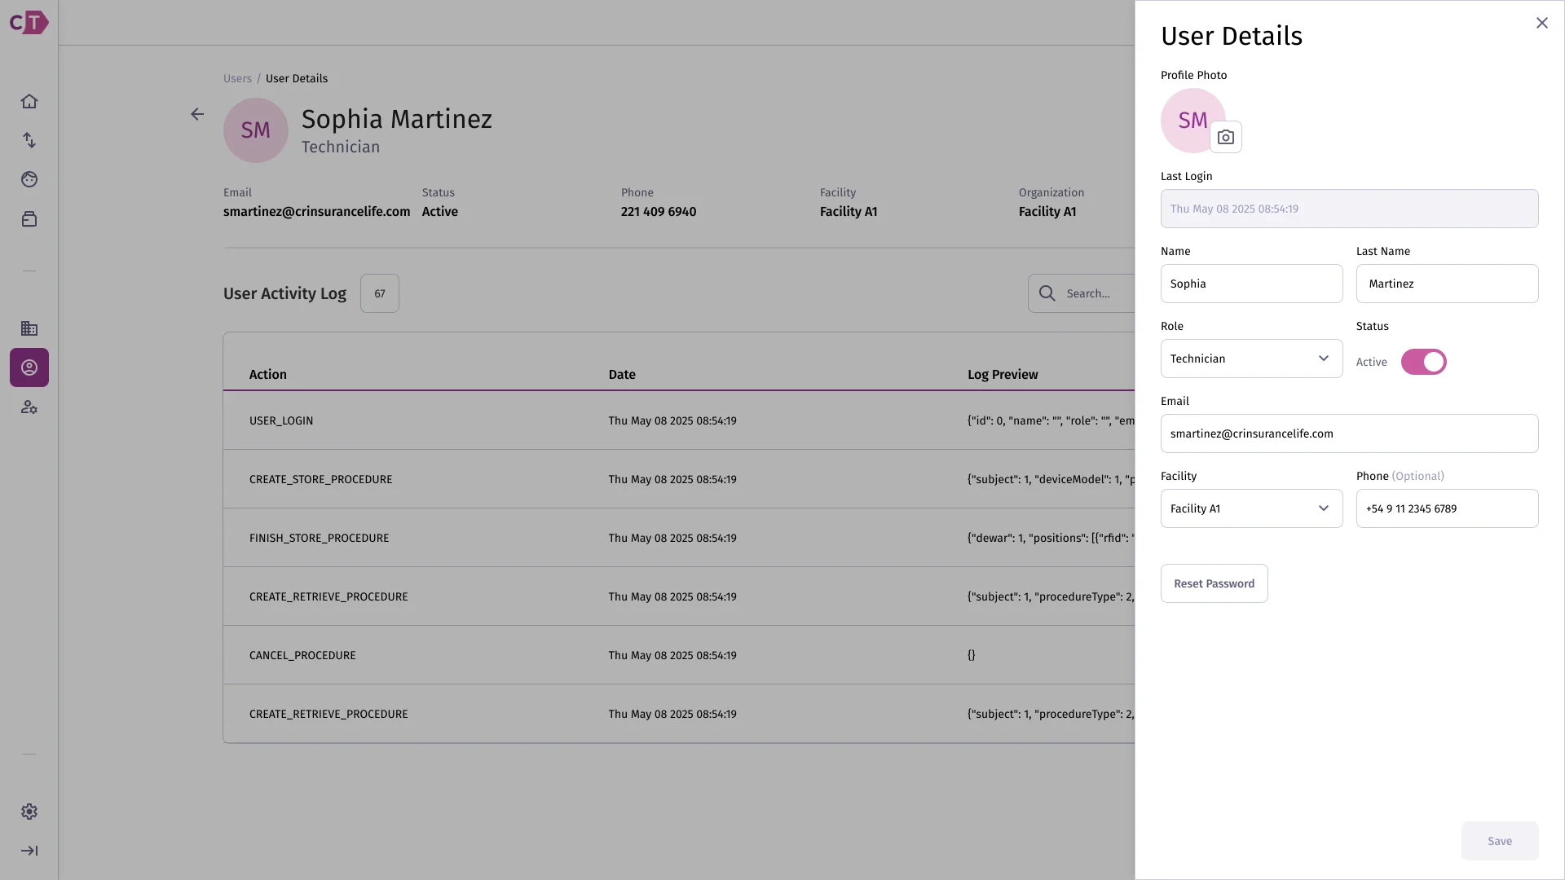This screenshot has height=880, width=1565.
Task: Select the FINISH_STORE_PROCEDURE log row
Action: click(x=679, y=538)
